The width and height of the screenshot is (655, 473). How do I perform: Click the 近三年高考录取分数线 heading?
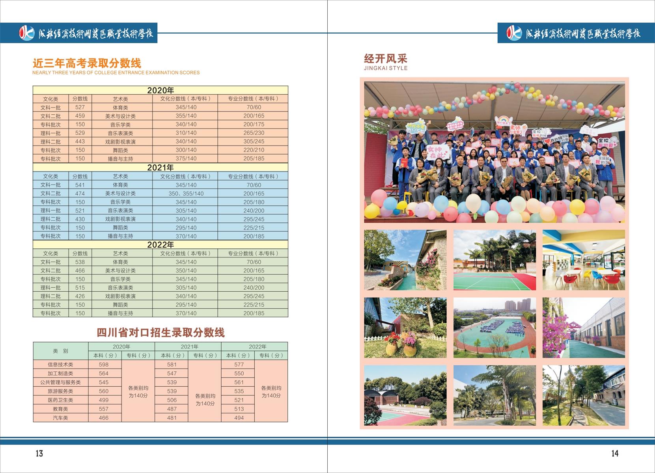(87, 63)
